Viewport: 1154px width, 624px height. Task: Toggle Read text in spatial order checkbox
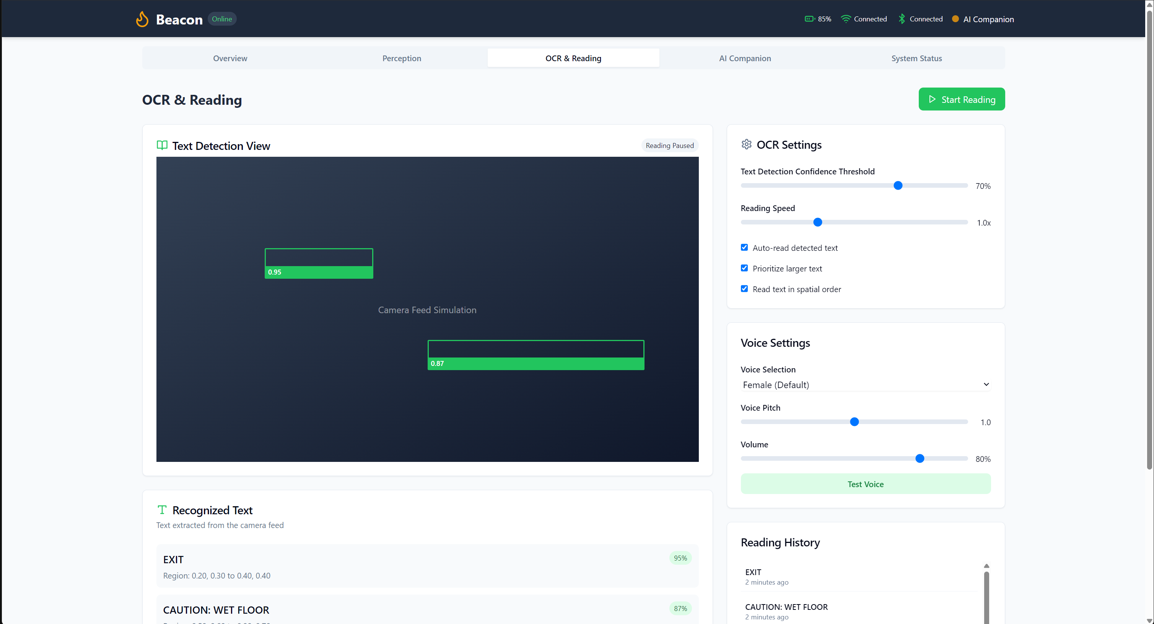point(744,288)
